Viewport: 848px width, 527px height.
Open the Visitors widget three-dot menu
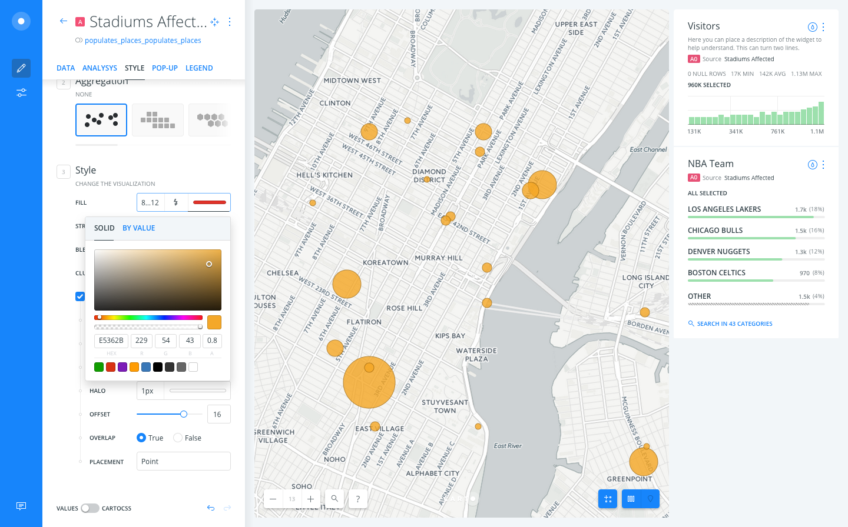click(x=823, y=26)
